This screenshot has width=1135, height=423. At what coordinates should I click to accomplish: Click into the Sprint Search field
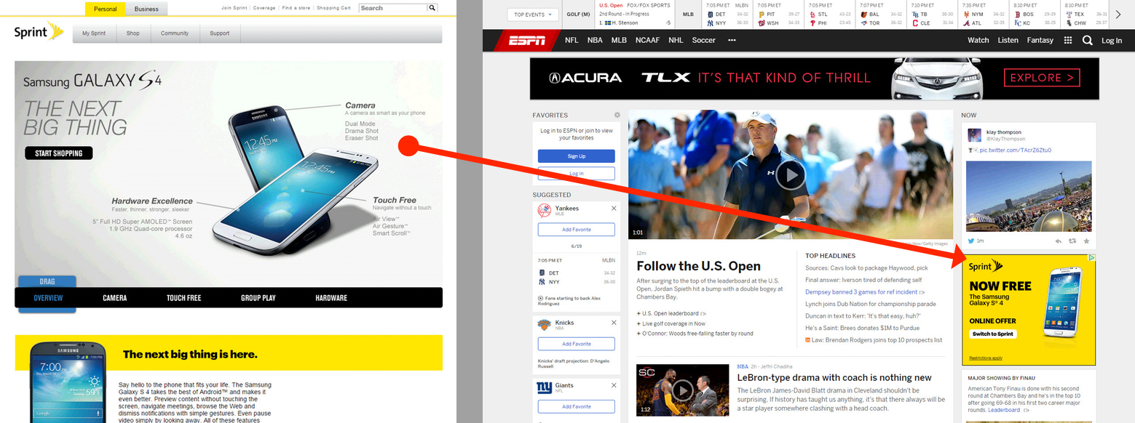coord(393,8)
